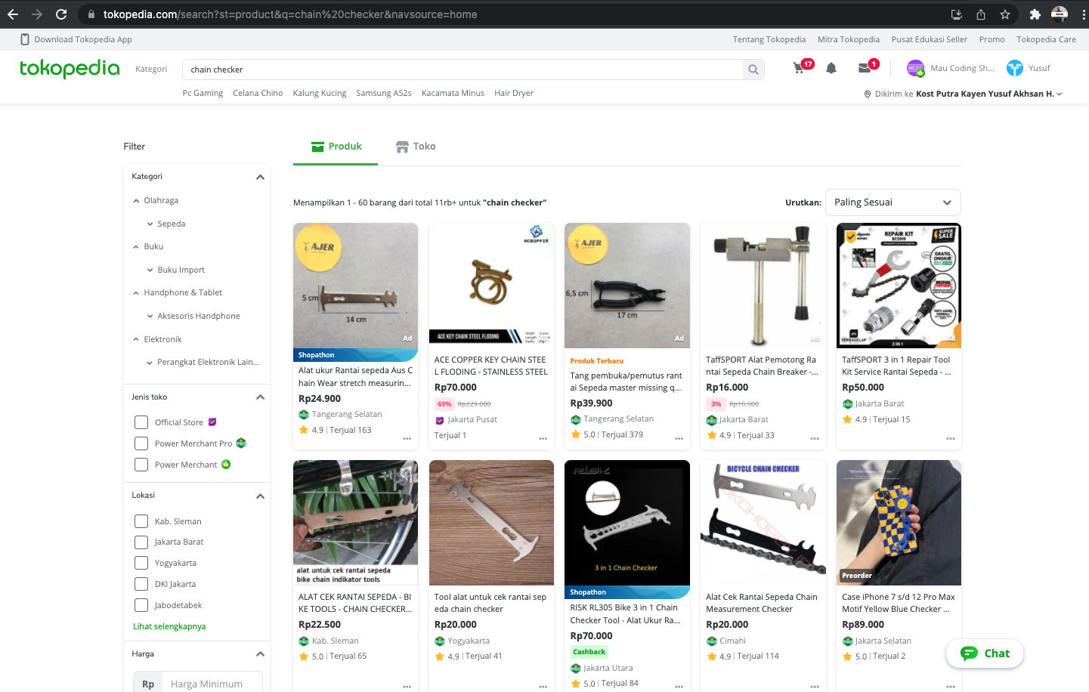
Task: Tick the Jakarta Barat location checkbox
Action: coord(141,542)
